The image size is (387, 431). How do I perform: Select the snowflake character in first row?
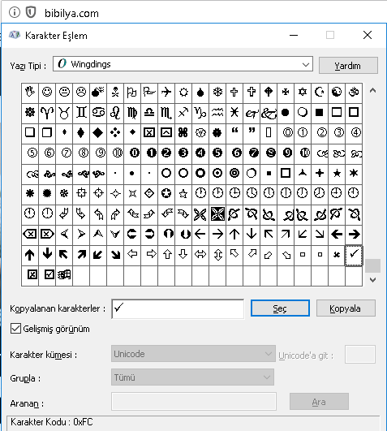click(x=217, y=92)
